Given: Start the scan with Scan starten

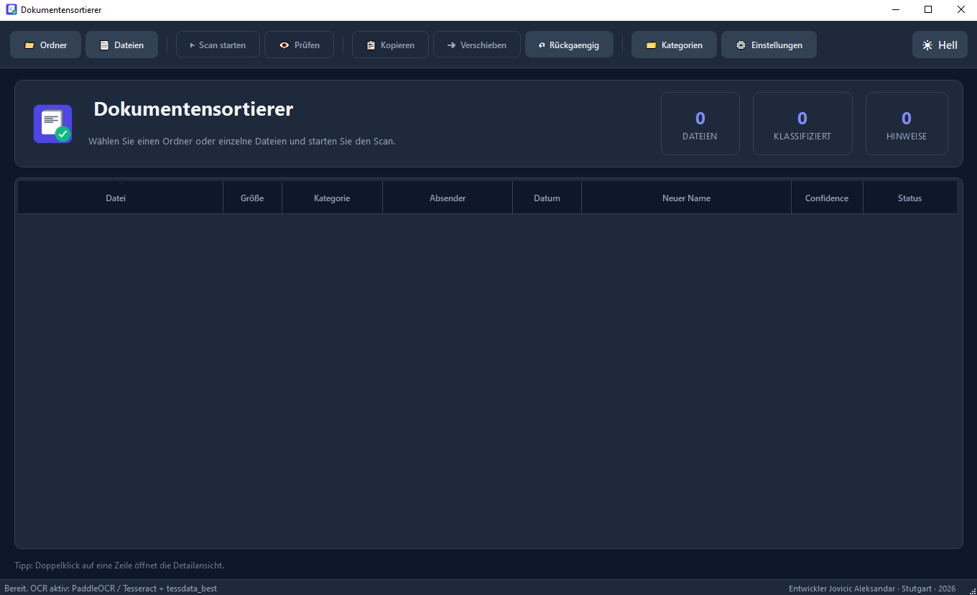Looking at the screenshot, I should [218, 45].
